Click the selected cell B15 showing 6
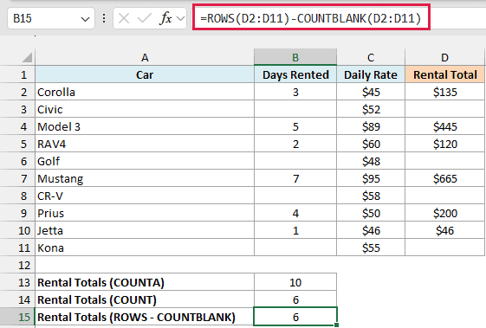486x328 pixels. (295, 317)
